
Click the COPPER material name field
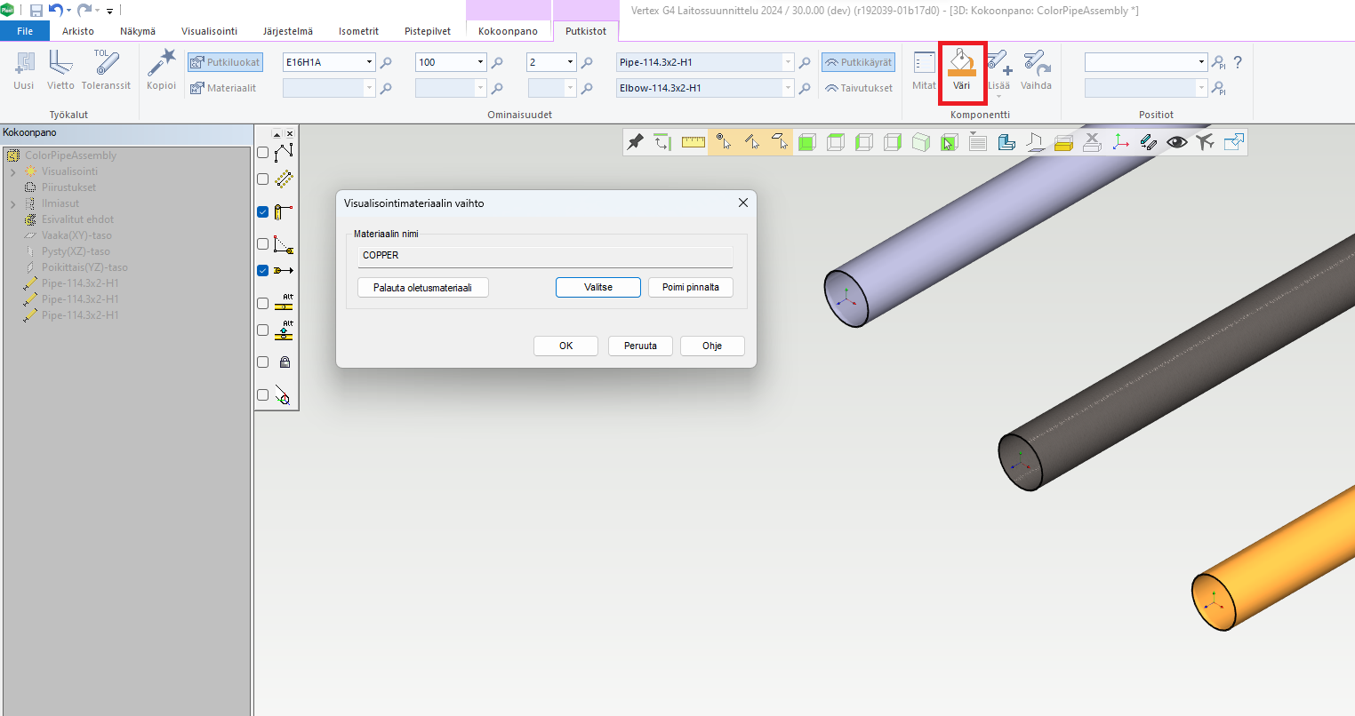coord(546,256)
